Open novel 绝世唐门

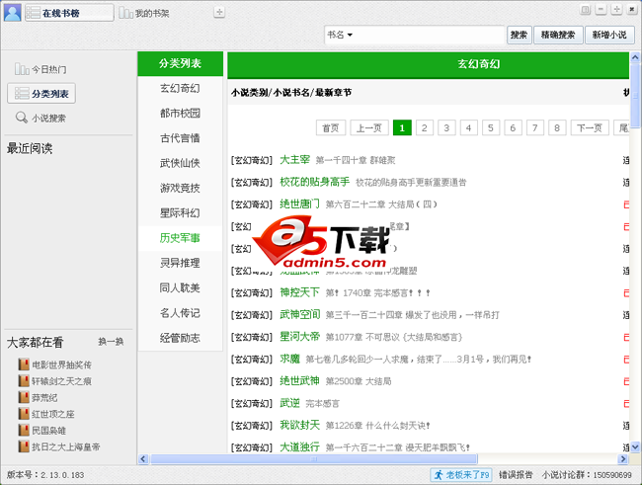(x=299, y=203)
